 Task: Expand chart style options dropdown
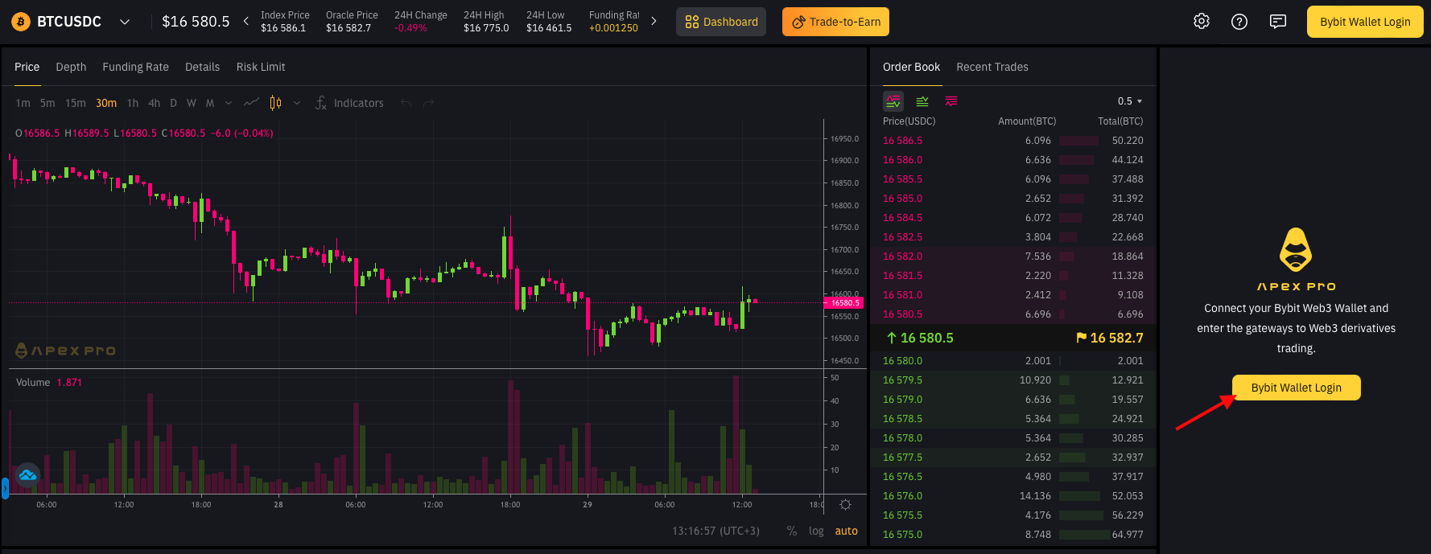297,103
